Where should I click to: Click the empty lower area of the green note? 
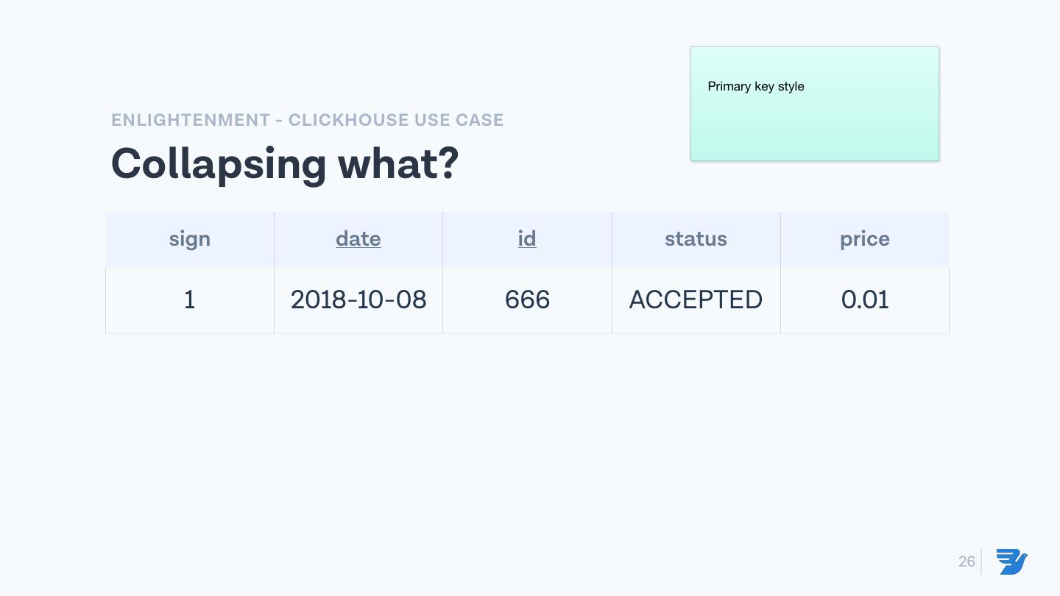(814, 132)
